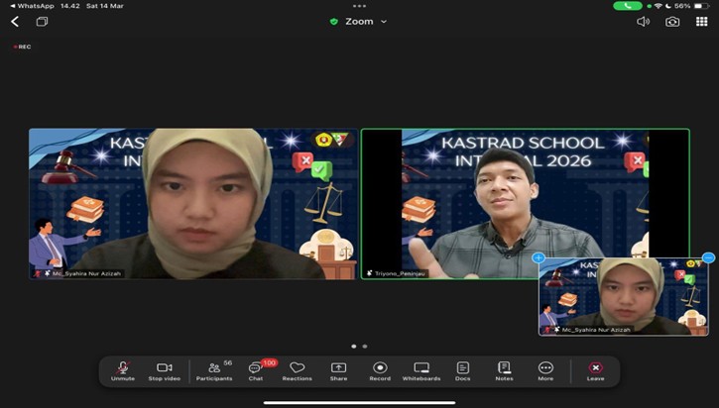Go back using the top-left arrow

15,21
